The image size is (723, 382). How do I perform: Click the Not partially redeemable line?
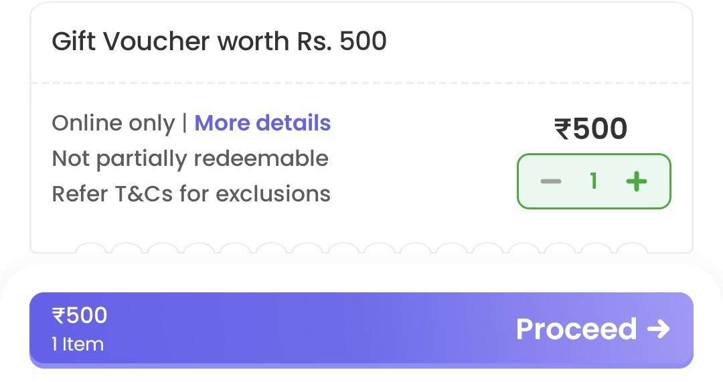(x=190, y=159)
